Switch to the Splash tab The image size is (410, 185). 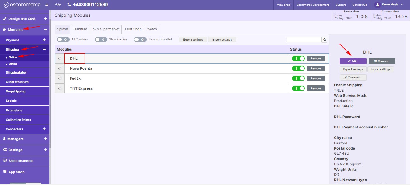(x=63, y=29)
